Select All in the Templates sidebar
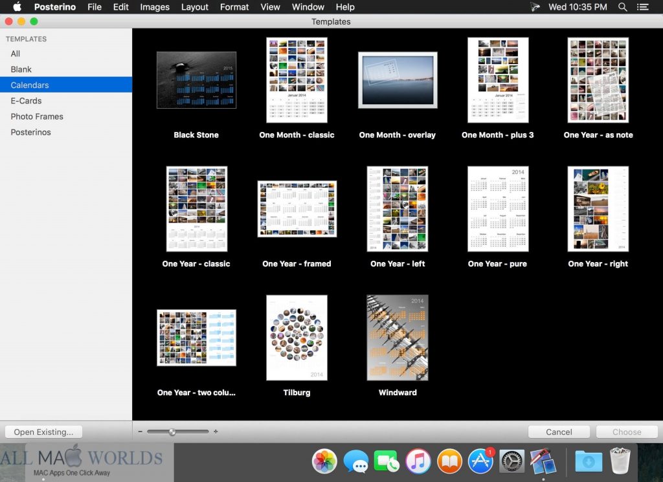 [x=66, y=54]
